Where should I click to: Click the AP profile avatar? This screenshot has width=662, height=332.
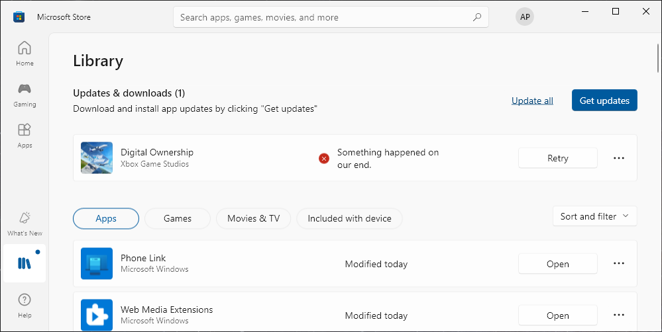point(525,17)
